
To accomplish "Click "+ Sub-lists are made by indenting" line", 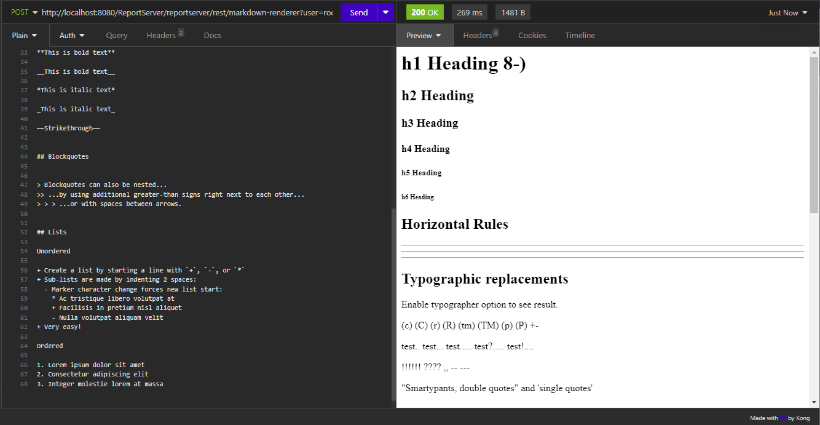I will 116,279.
